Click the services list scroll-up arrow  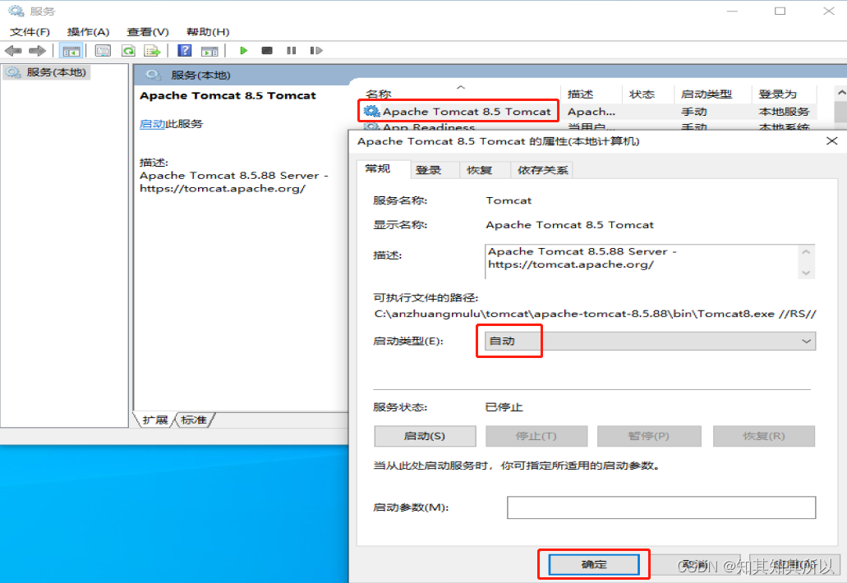(840, 92)
